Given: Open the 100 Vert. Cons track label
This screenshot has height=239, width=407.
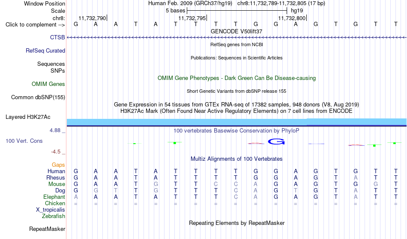Looking at the screenshot, I should pyautogui.click(x=24, y=141).
